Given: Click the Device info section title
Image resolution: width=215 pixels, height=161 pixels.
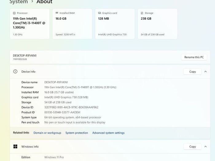Looking at the screenshot, I should [28, 71].
